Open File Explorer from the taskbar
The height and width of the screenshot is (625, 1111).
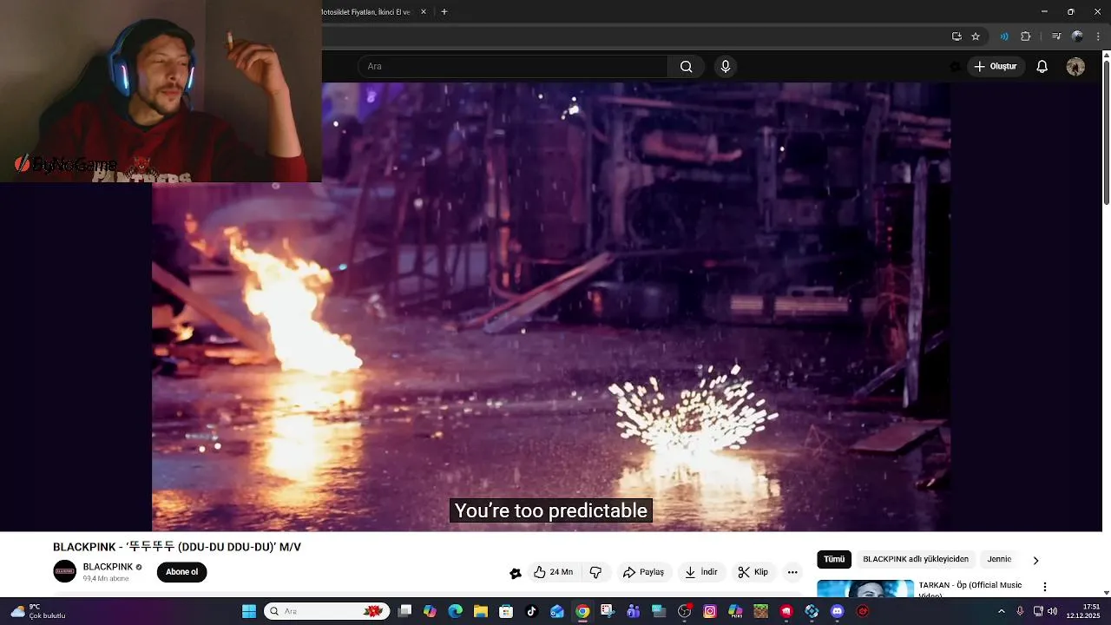pos(480,611)
